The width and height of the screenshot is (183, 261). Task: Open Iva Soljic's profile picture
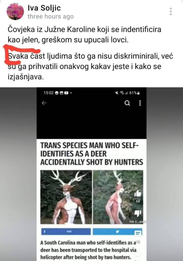(15, 11)
